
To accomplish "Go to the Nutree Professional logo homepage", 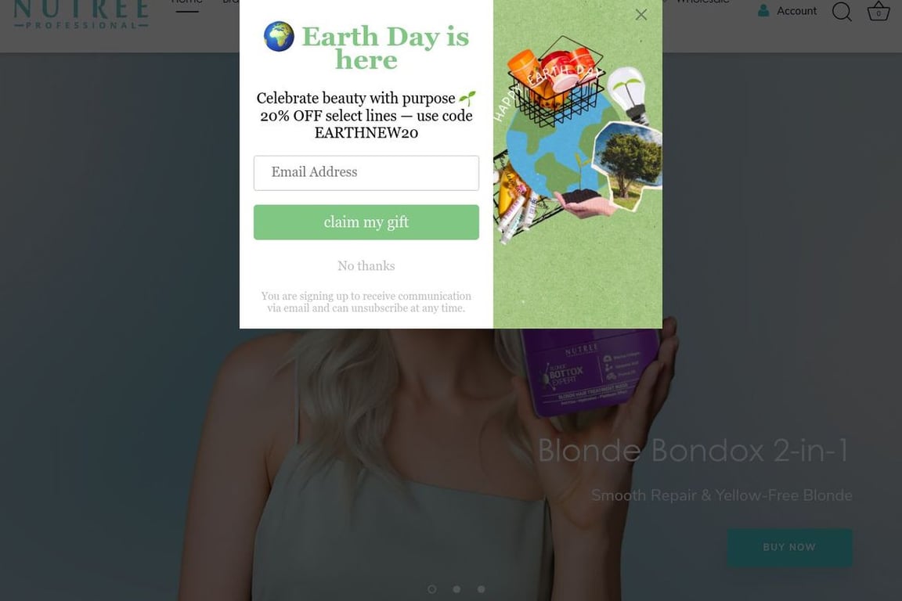I will tap(81, 14).
